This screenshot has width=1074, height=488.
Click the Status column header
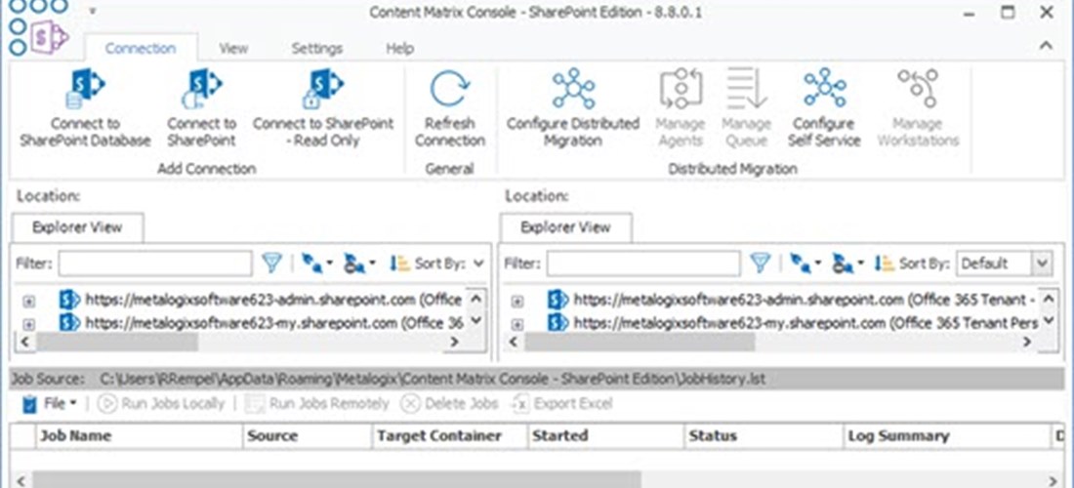coord(712,436)
